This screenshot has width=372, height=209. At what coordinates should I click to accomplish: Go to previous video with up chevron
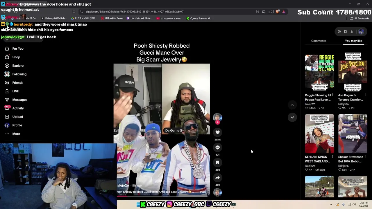(x=292, y=105)
